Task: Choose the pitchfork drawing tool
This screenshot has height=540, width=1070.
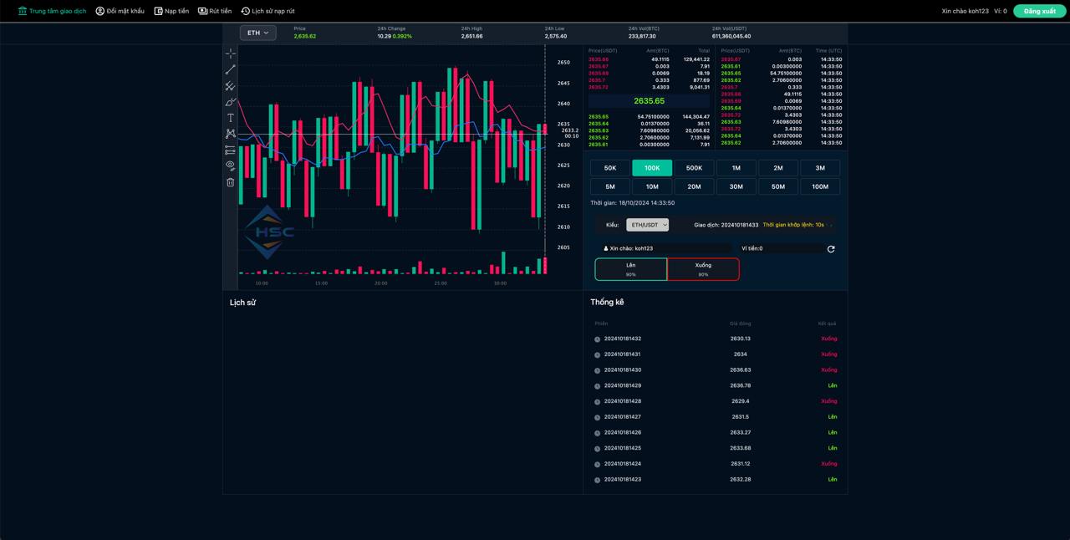Action: pyautogui.click(x=230, y=86)
